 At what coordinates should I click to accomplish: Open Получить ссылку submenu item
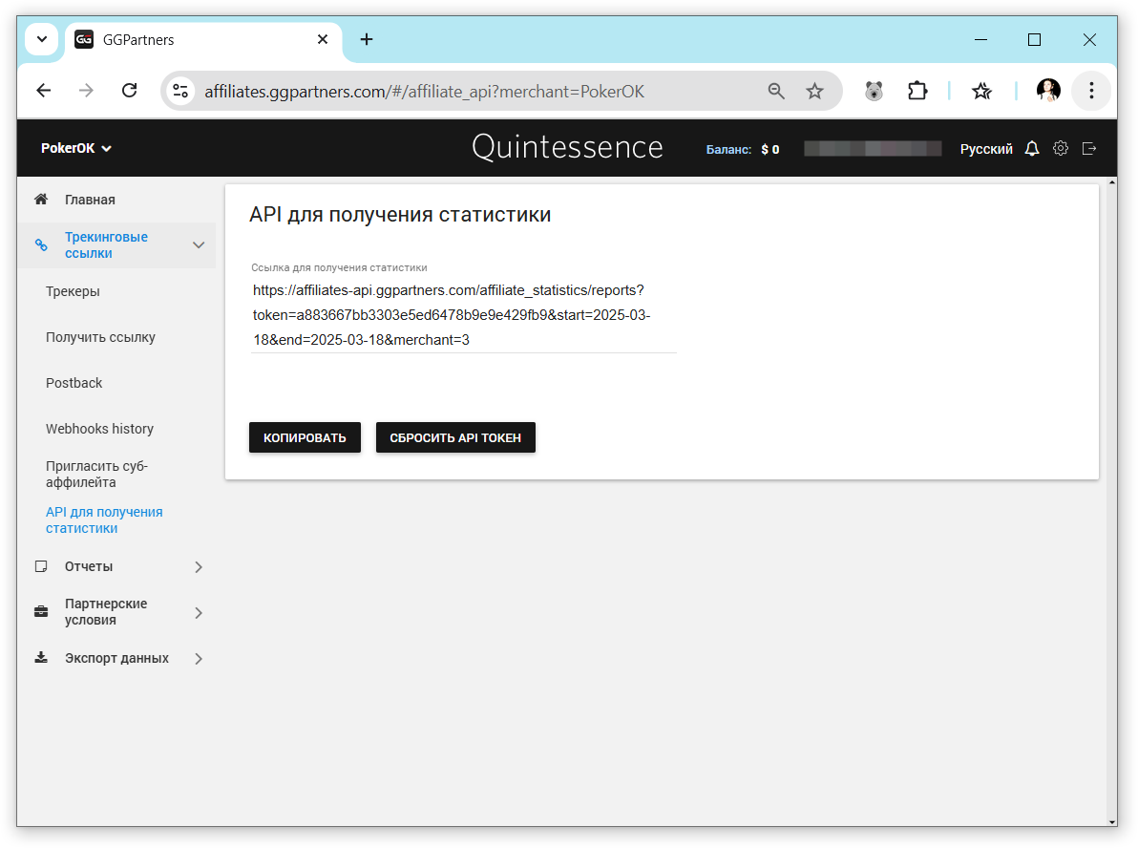coord(100,337)
